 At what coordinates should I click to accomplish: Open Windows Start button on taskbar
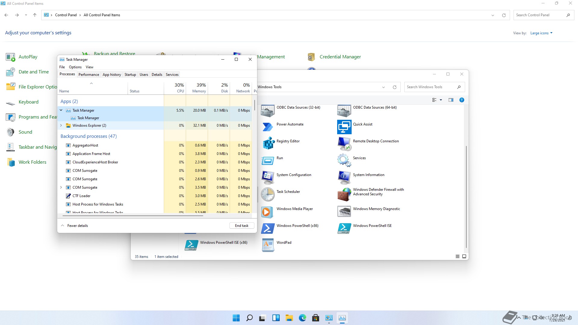tap(236, 318)
